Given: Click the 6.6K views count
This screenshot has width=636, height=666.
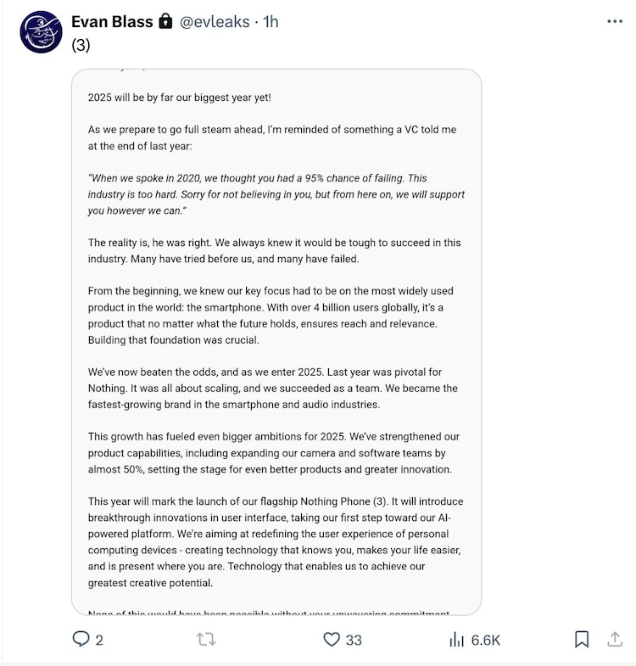Looking at the screenshot, I should pos(485,641).
